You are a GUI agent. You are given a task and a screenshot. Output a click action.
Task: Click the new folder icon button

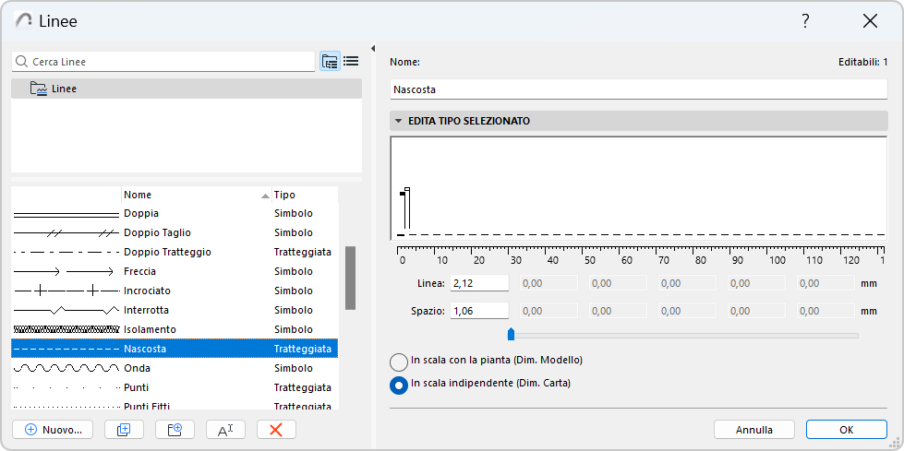pyautogui.click(x=175, y=430)
